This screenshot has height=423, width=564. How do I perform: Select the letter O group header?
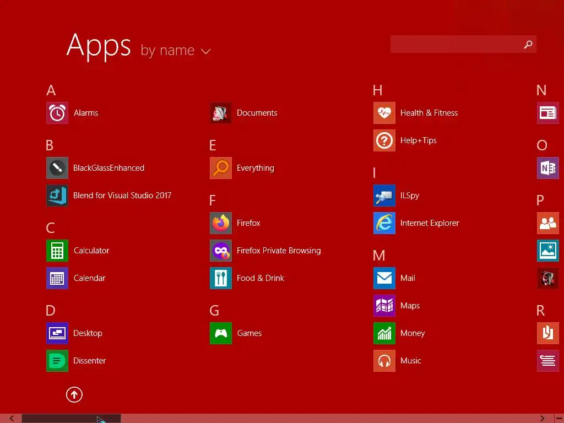[542, 145]
